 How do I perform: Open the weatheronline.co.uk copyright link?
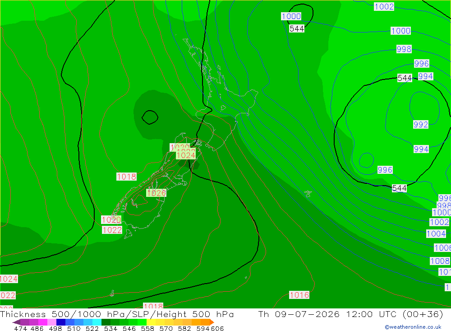click(x=413, y=327)
